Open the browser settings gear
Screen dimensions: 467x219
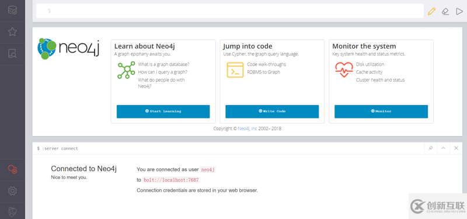[12, 191]
